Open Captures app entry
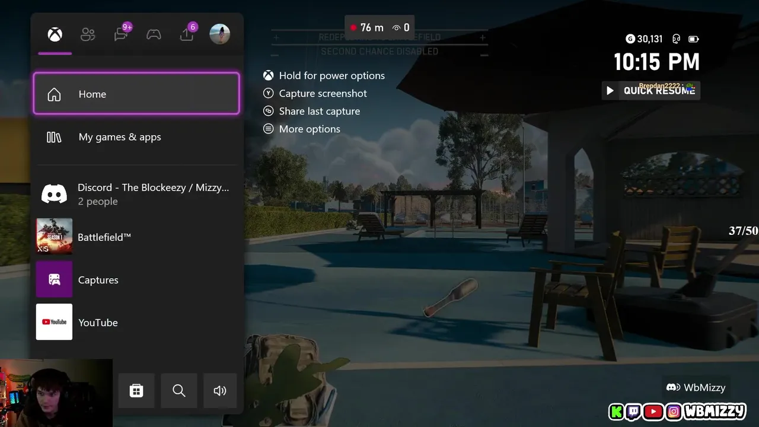The height and width of the screenshot is (427, 759). pos(136,279)
